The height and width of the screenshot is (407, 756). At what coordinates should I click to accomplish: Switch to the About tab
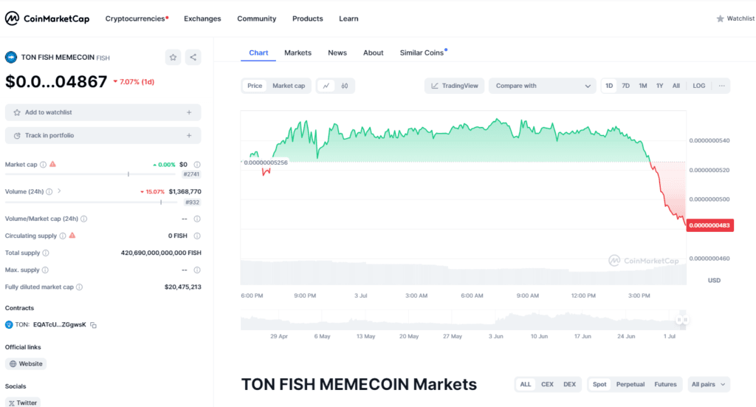(373, 52)
